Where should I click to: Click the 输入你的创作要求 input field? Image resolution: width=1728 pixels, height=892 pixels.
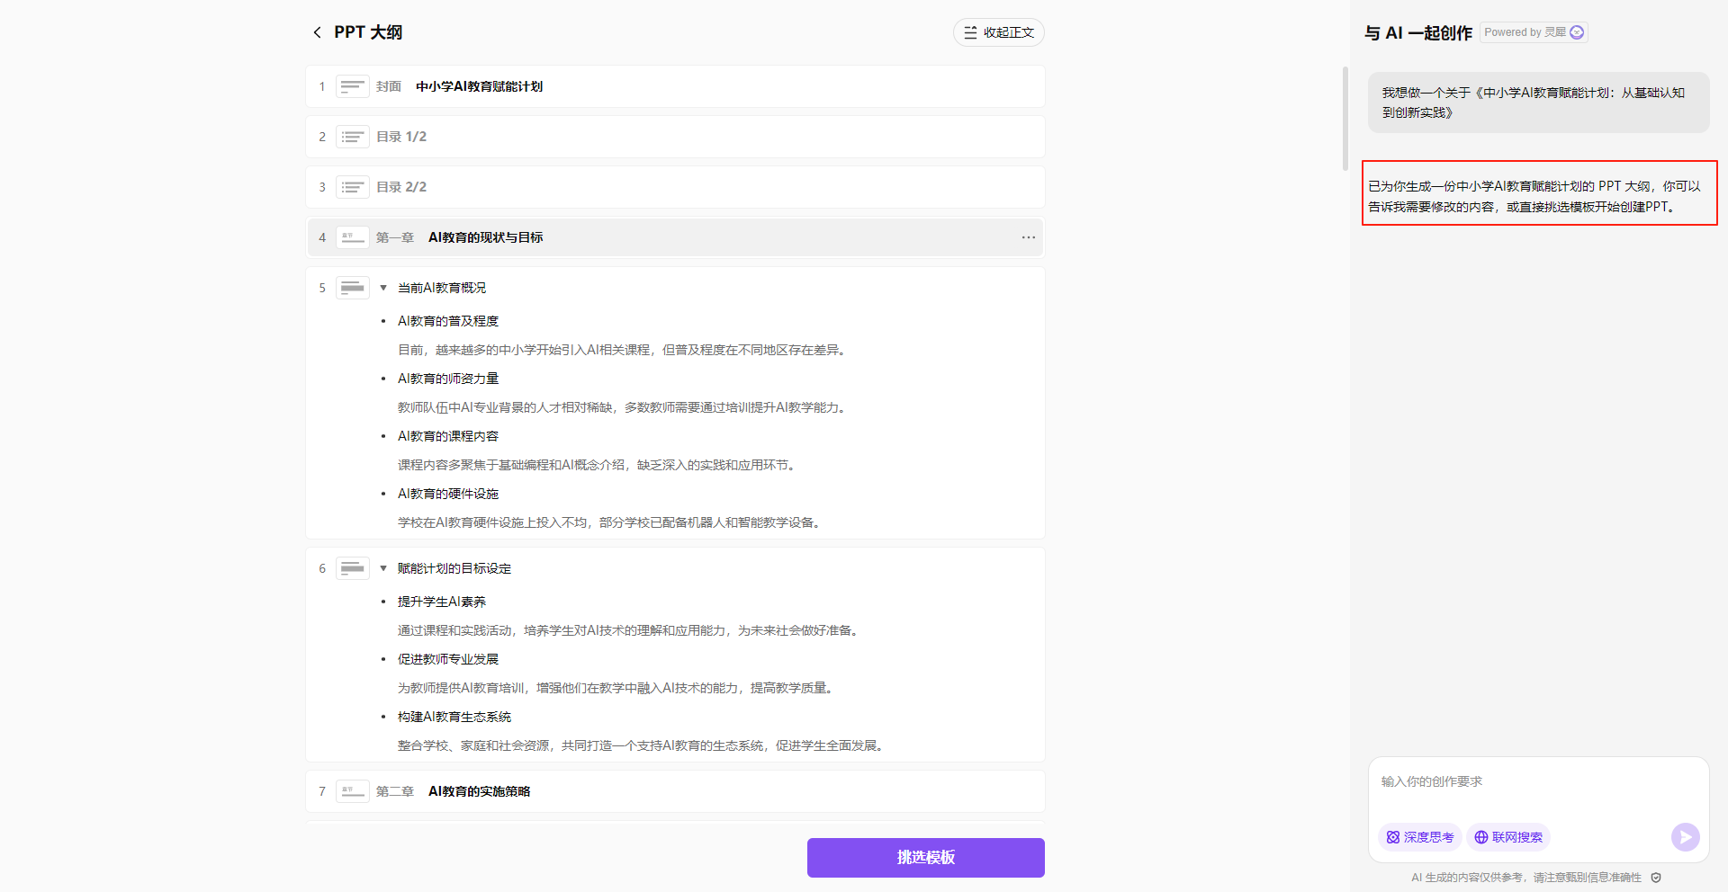click(1530, 781)
